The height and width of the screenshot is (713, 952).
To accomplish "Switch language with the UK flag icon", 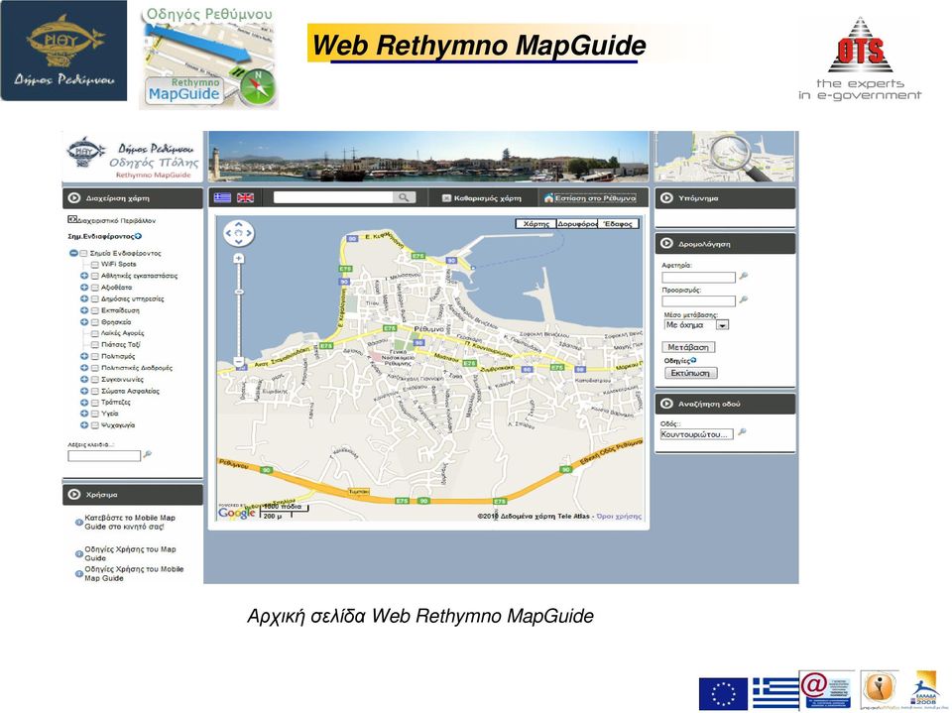I will point(245,198).
